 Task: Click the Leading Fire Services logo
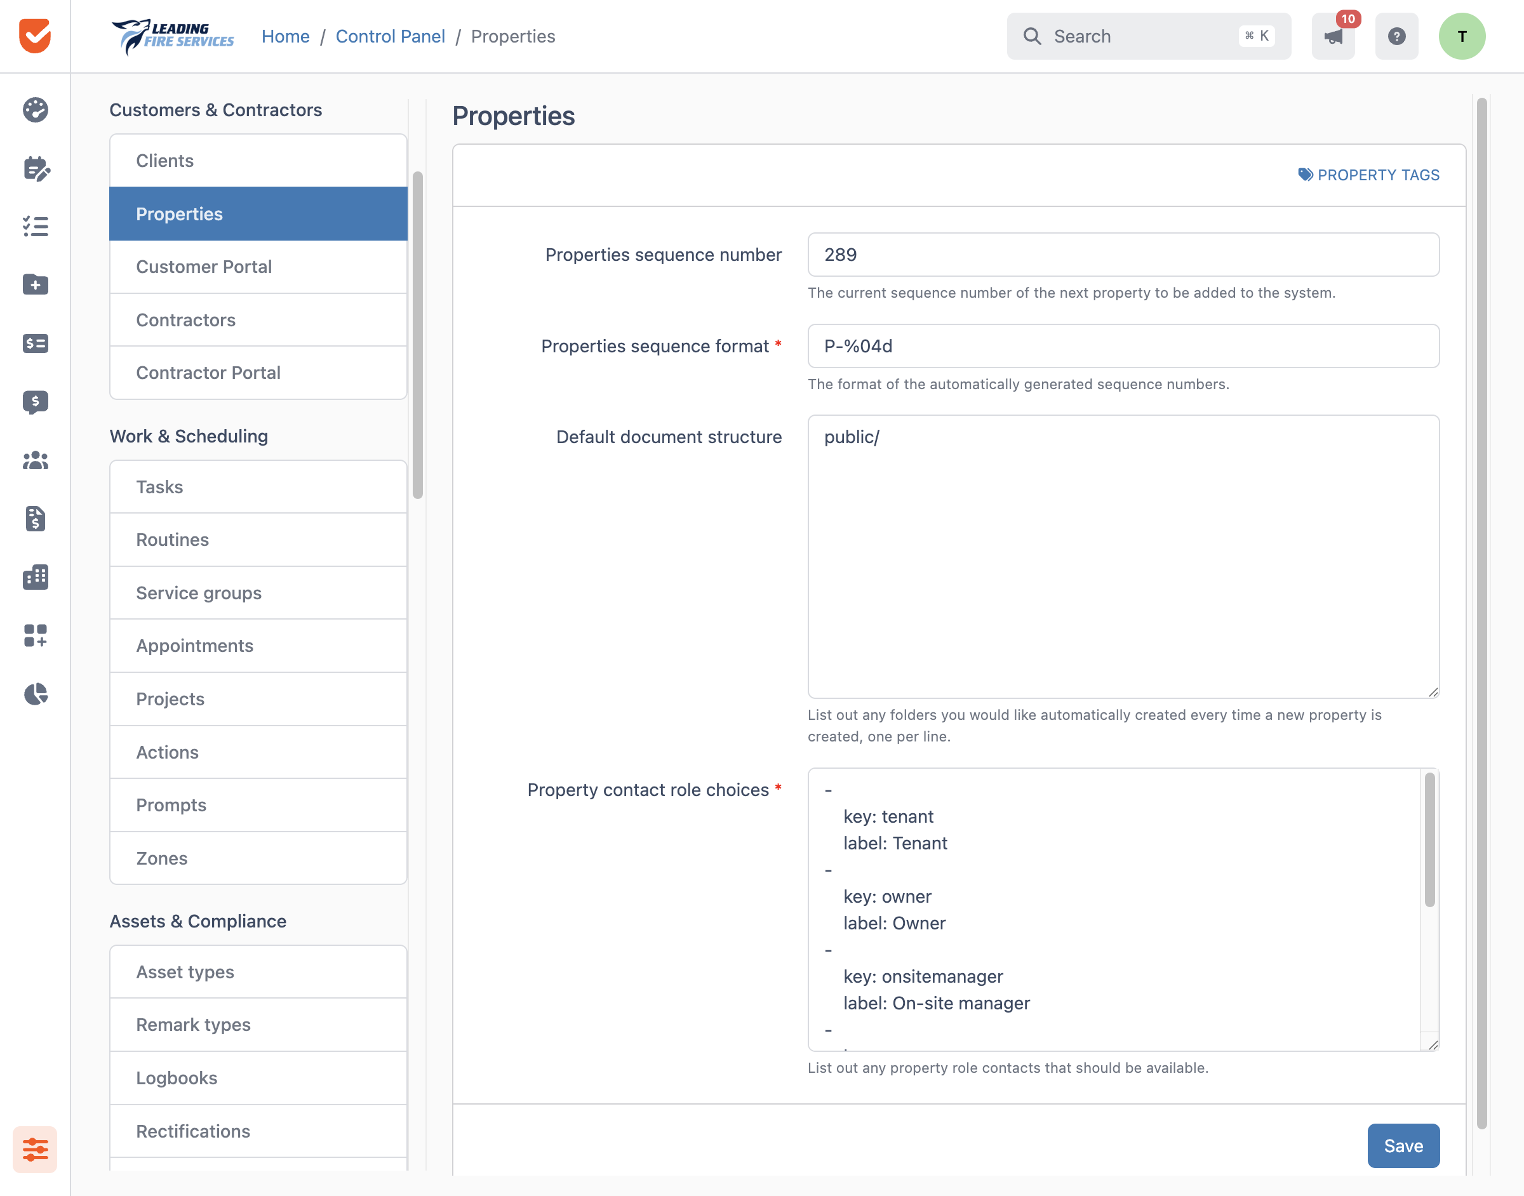click(172, 36)
